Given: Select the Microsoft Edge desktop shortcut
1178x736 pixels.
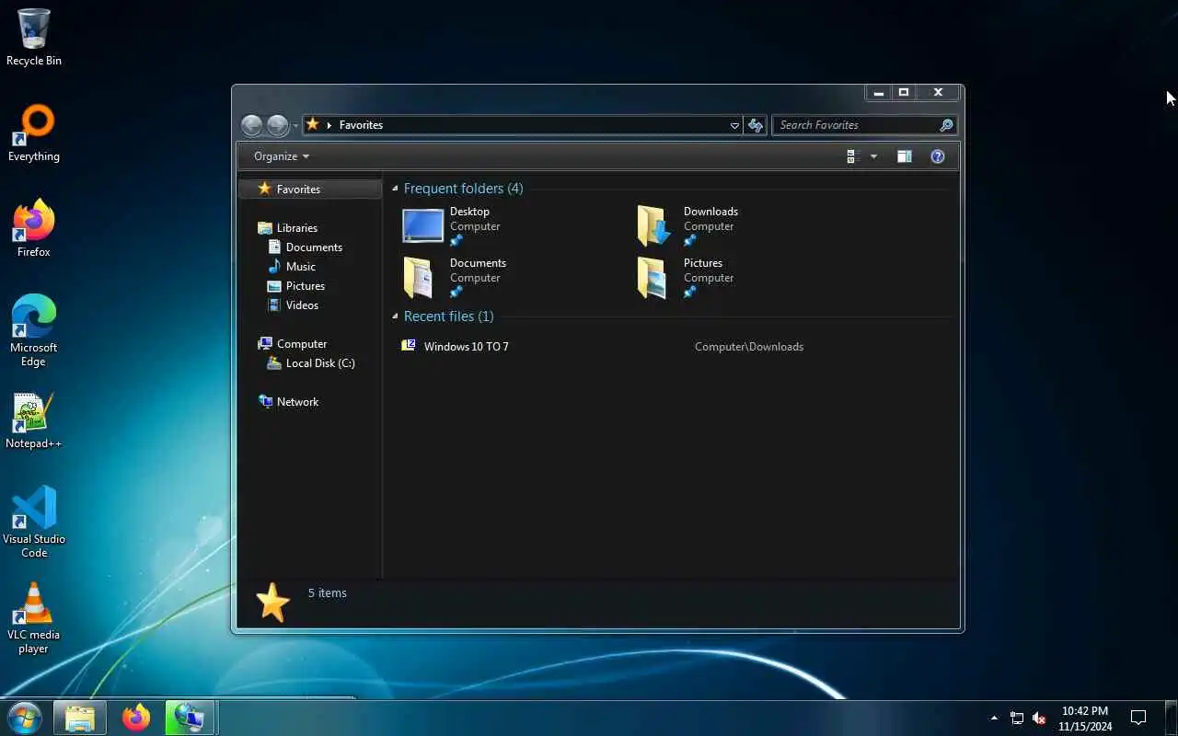Looking at the screenshot, I should pos(34,331).
